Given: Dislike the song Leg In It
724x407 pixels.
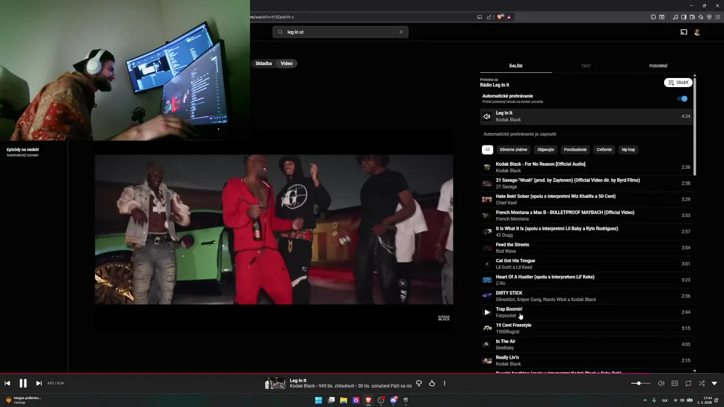Looking at the screenshot, I should [419, 383].
